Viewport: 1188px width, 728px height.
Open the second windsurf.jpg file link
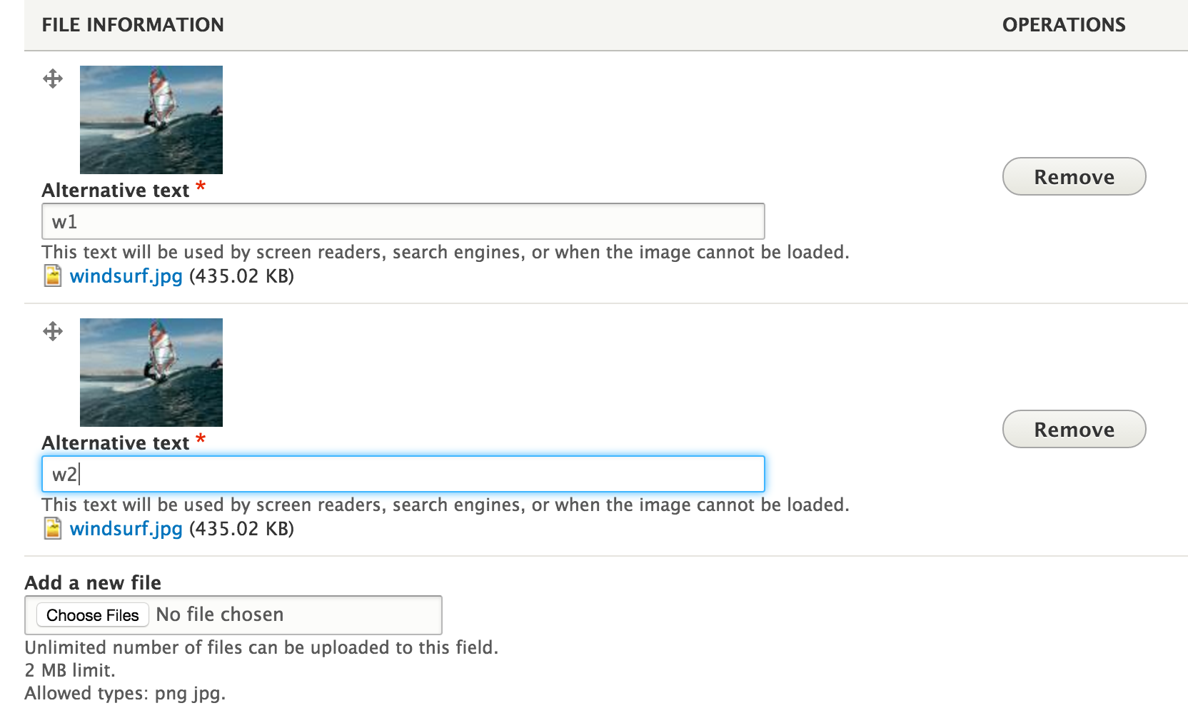click(126, 529)
